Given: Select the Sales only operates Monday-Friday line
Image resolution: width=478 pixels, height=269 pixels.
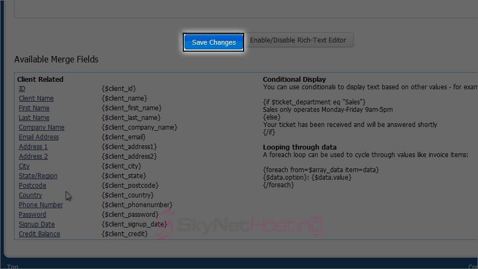Looking at the screenshot, I should (x=328, y=110).
